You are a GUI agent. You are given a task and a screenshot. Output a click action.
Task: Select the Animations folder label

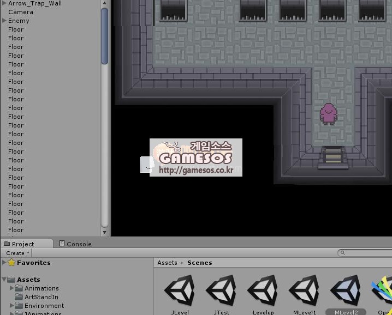click(x=41, y=288)
